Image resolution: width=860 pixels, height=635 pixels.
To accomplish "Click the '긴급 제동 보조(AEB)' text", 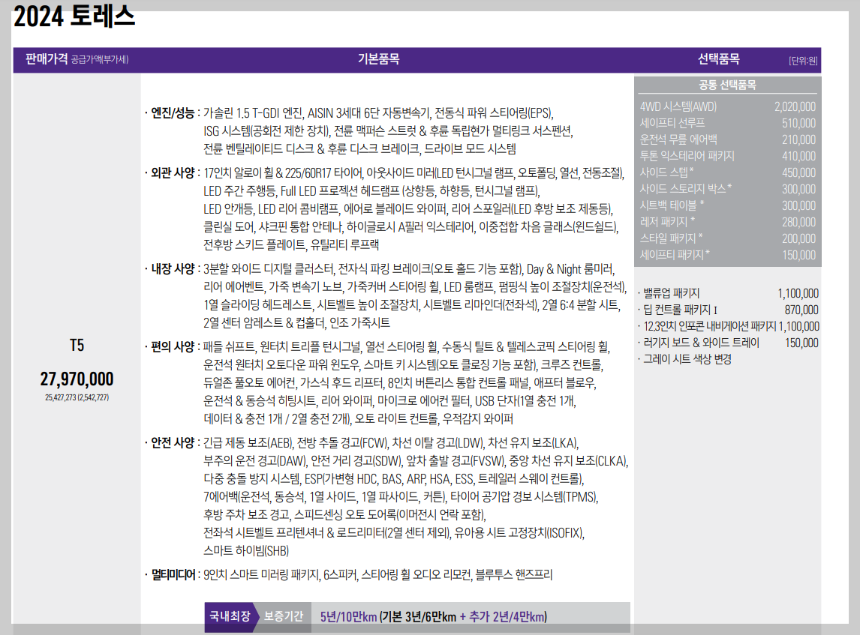I will pyautogui.click(x=249, y=442).
